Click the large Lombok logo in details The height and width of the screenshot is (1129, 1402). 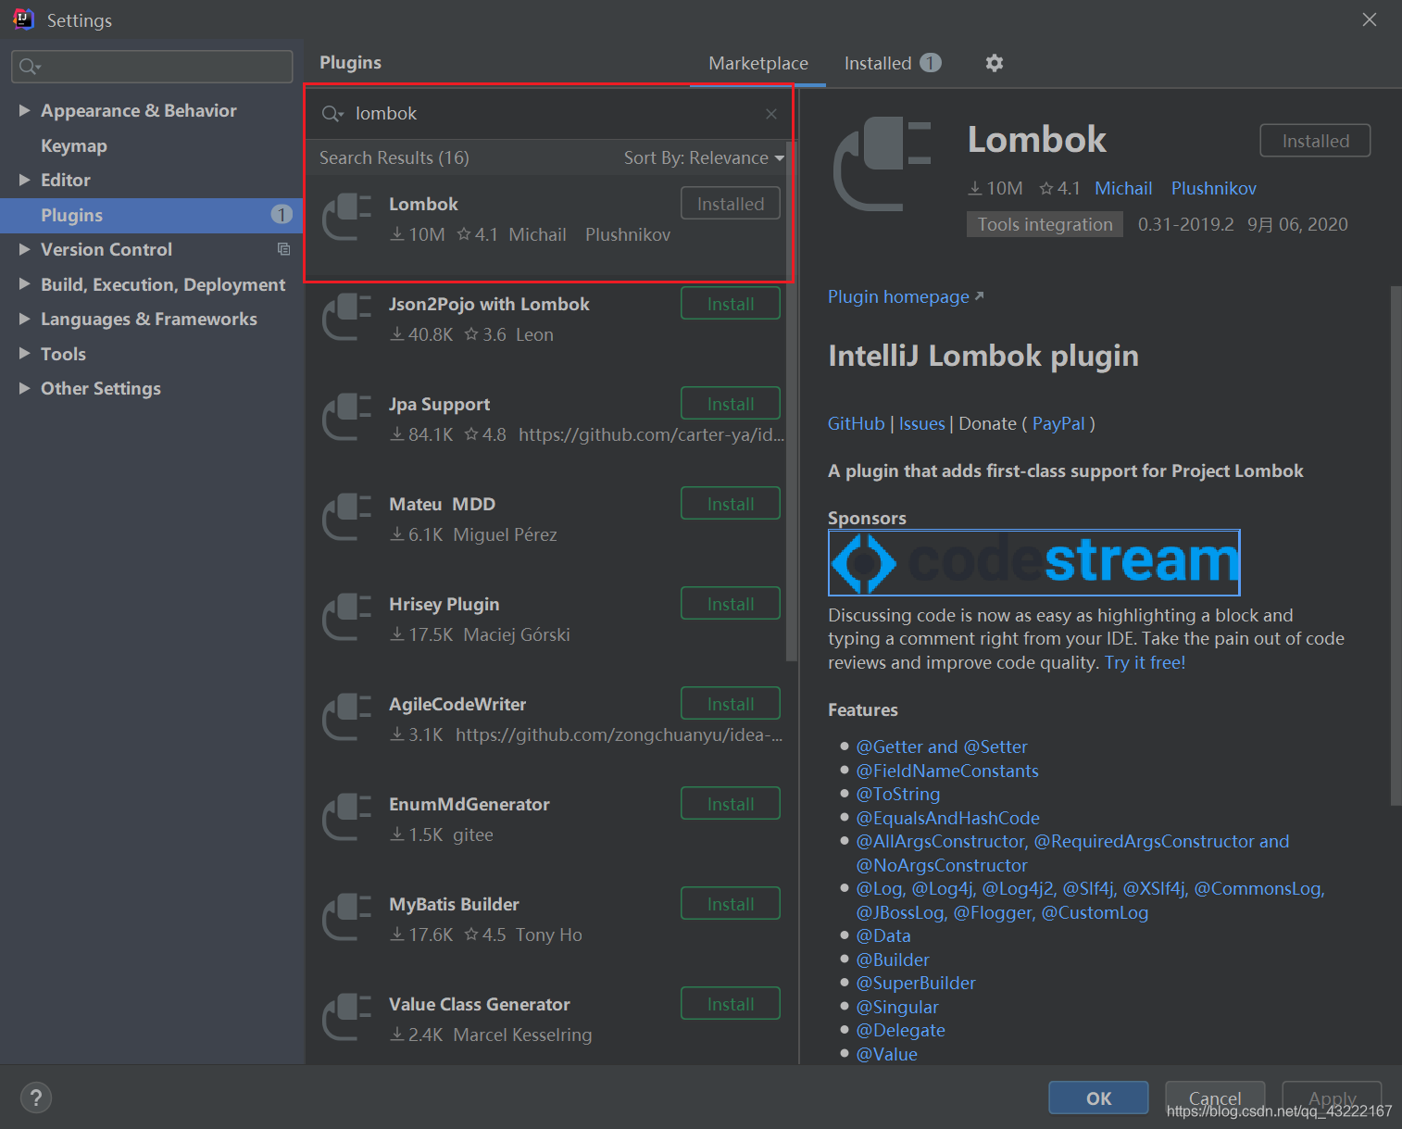[x=883, y=164]
